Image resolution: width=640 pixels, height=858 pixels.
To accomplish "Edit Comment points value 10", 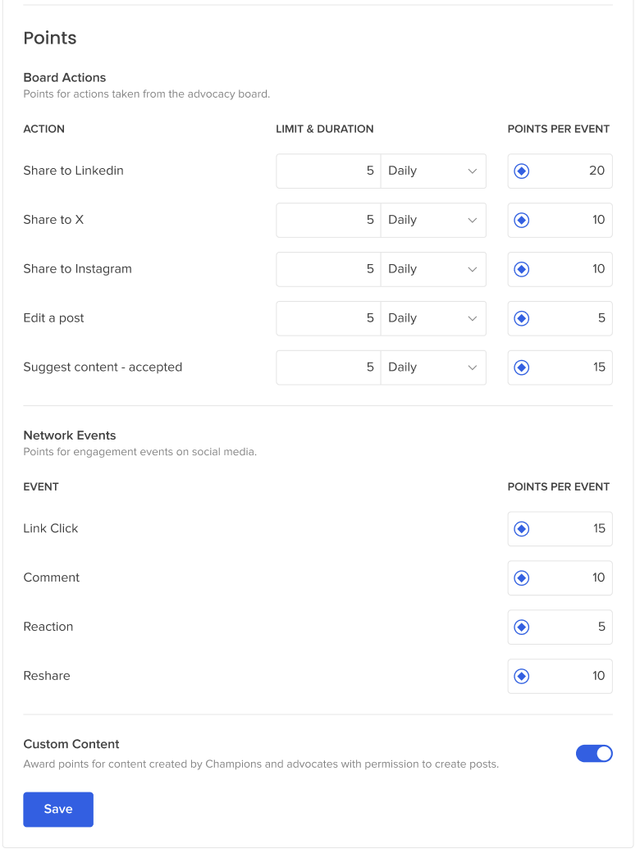I will point(560,577).
